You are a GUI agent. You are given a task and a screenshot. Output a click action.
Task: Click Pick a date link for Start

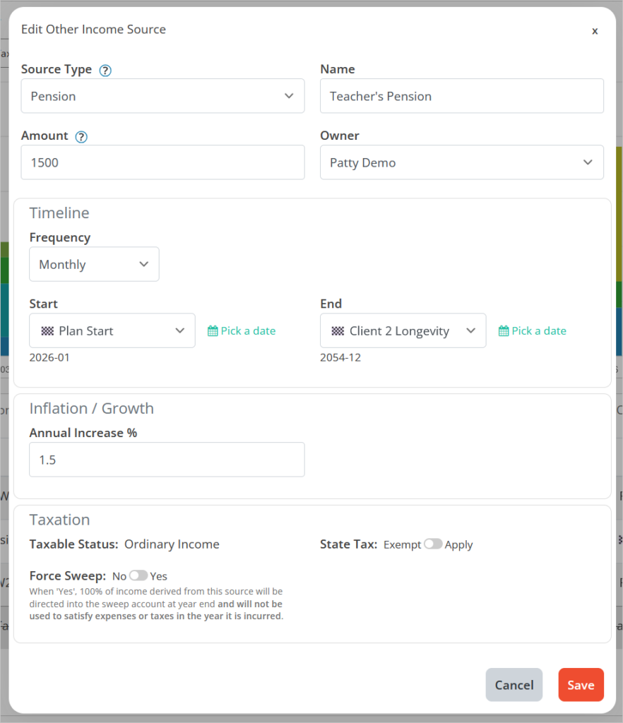[248, 331]
